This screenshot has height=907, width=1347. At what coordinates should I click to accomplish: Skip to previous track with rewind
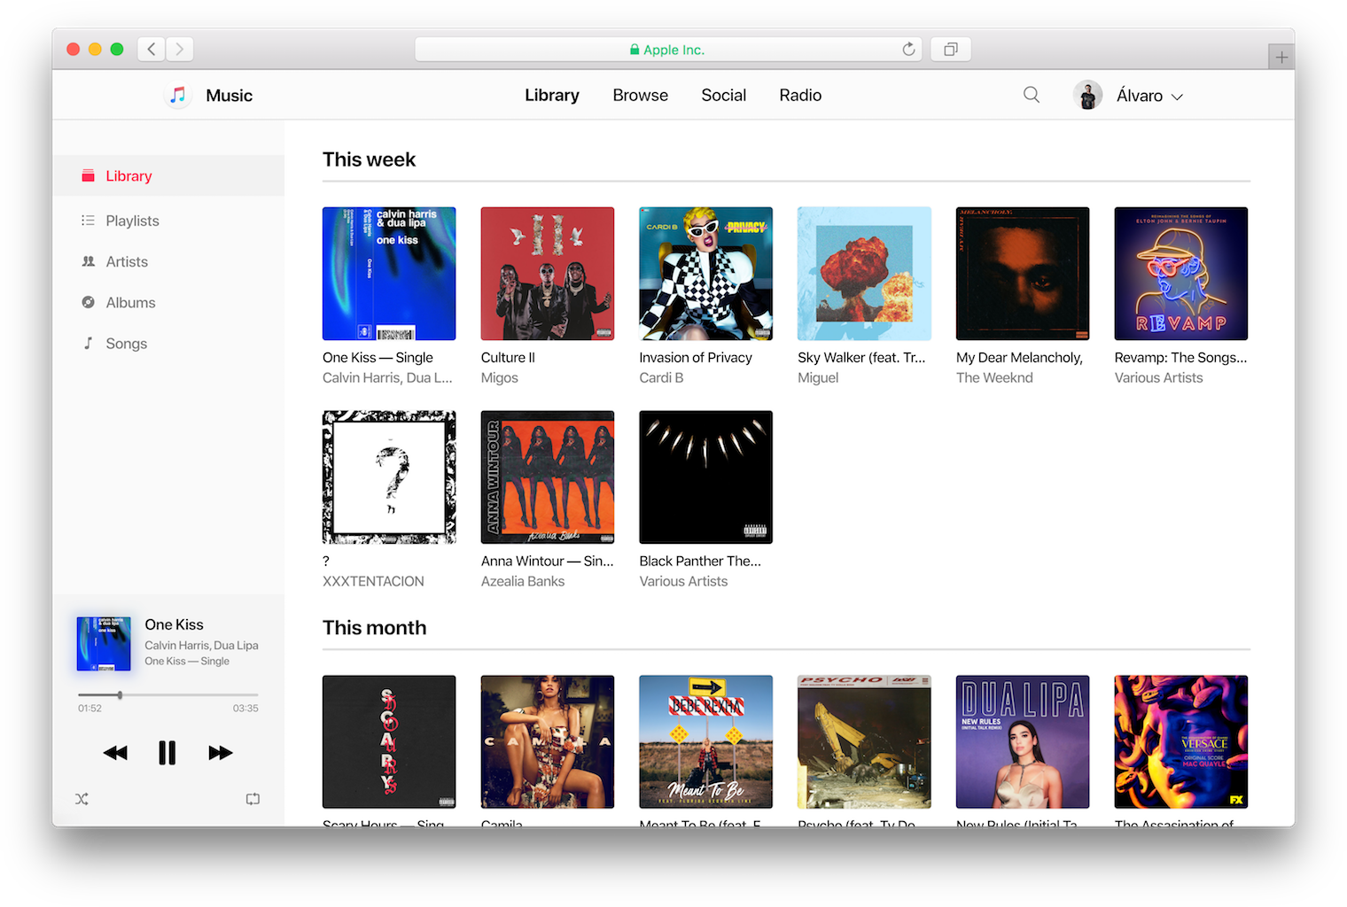[115, 753]
